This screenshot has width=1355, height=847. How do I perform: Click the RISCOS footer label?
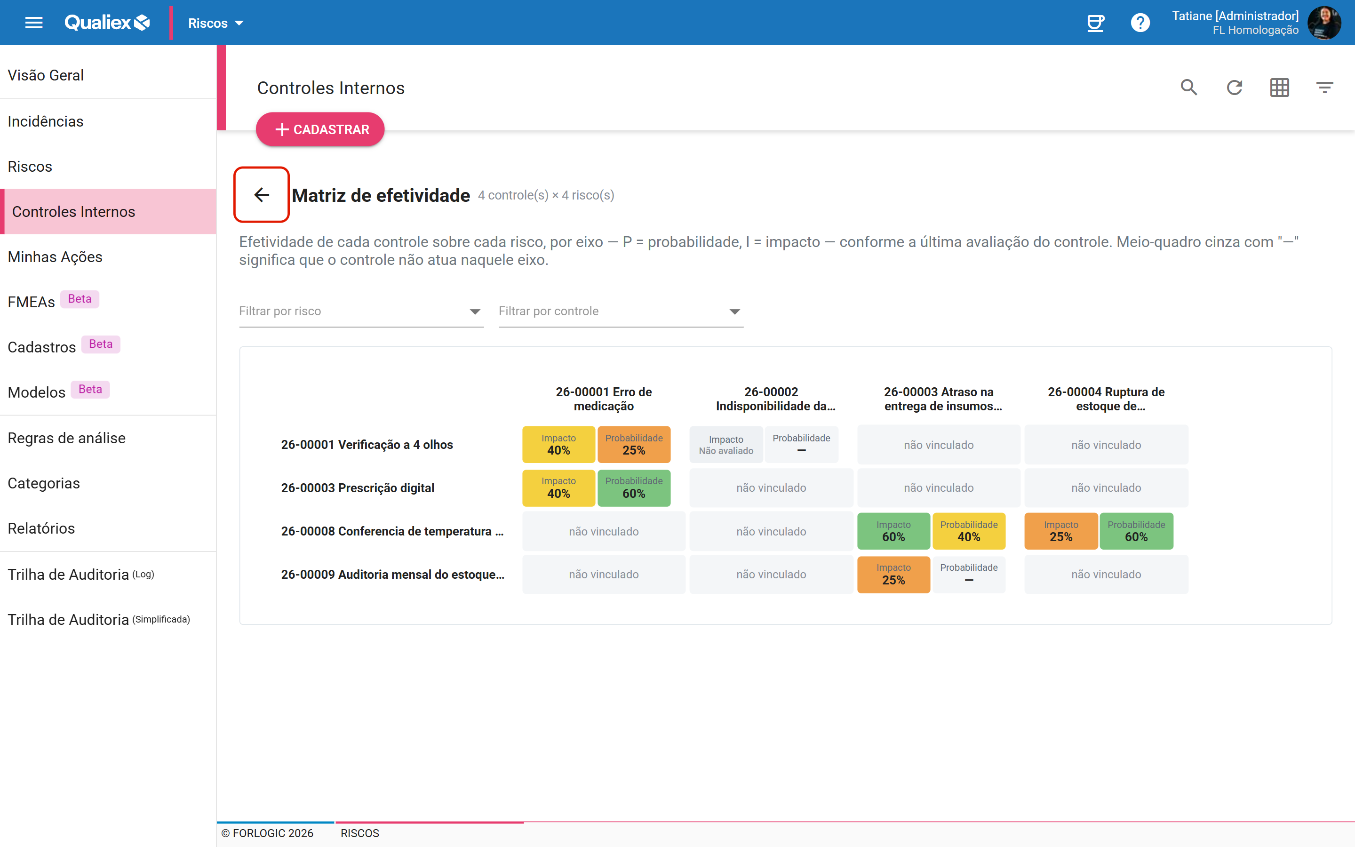click(x=359, y=833)
